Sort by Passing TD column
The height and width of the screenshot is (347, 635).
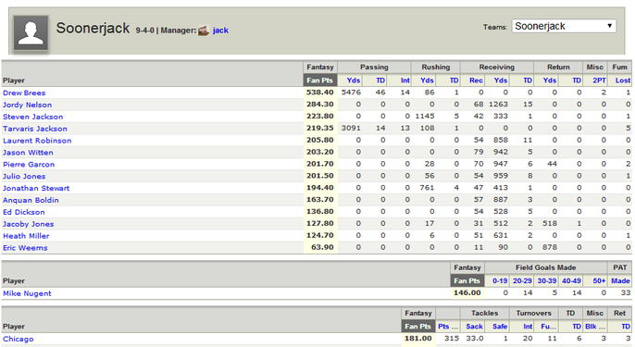(380, 81)
